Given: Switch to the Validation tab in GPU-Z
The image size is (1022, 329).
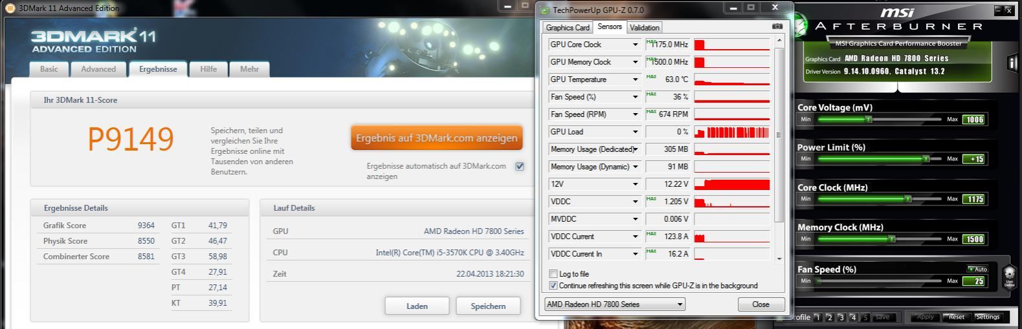Looking at the screenshot, I should [x=645, y=28].
